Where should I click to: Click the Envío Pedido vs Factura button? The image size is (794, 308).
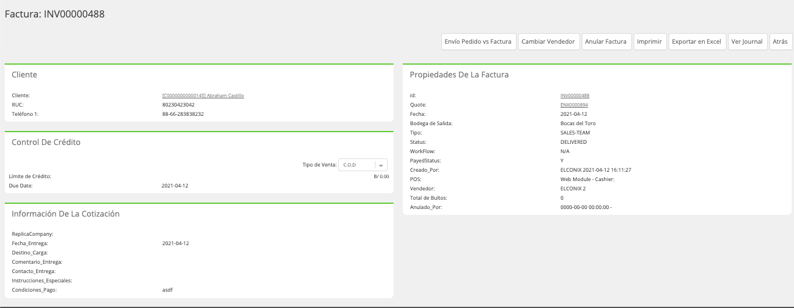point(479,41)
